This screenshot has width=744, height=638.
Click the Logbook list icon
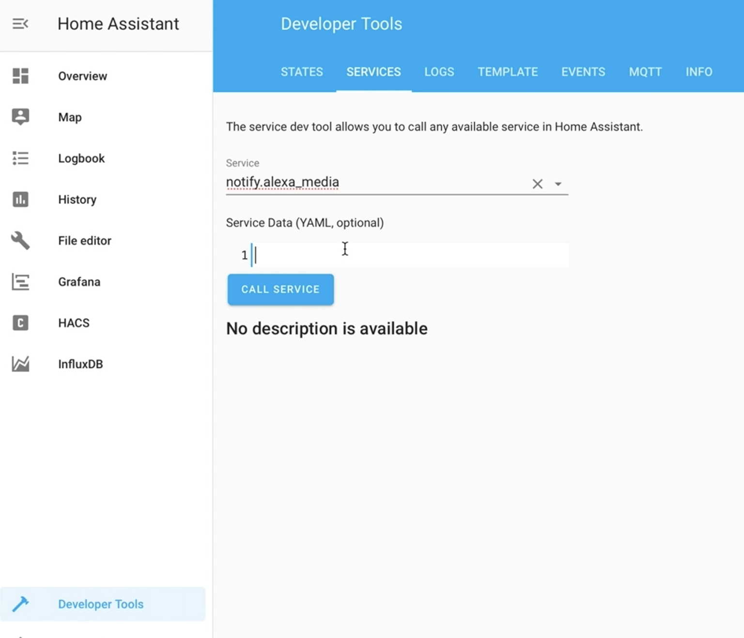(x=20, y=158)
